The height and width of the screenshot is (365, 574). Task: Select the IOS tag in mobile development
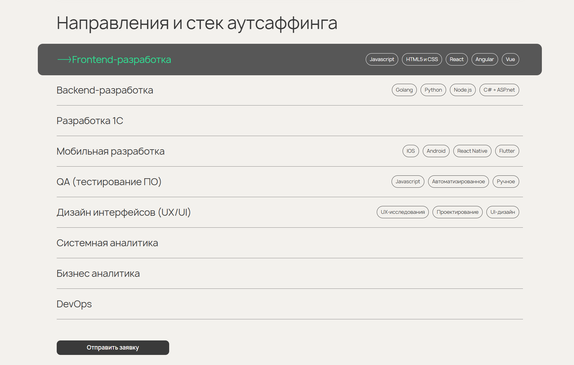pos(410,151)
